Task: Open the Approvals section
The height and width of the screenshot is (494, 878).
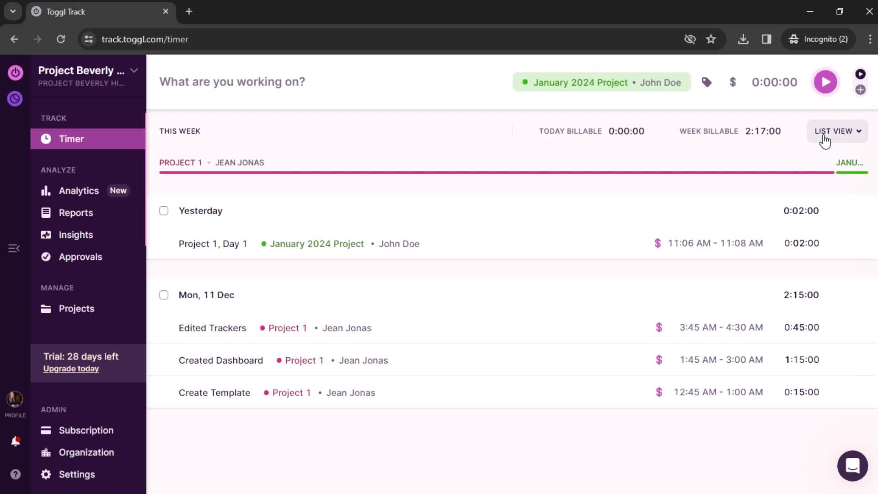Action: click(x=80, y=256)
